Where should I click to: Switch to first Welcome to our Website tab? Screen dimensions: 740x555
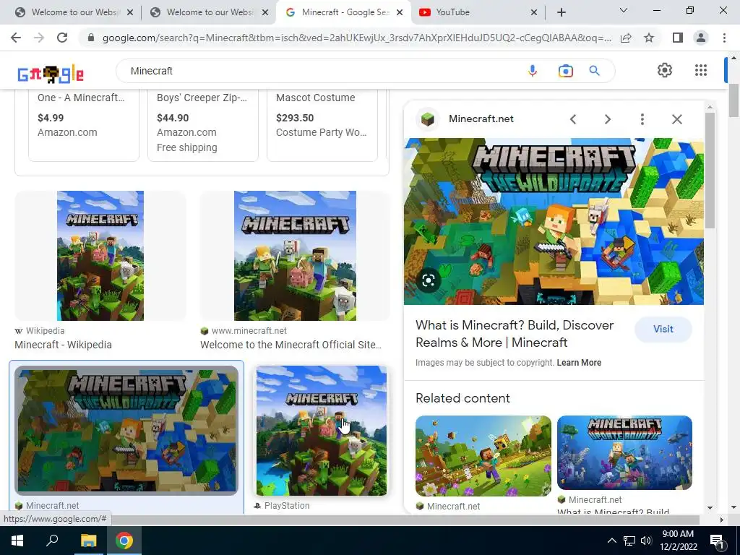click(x=74, y=12)
